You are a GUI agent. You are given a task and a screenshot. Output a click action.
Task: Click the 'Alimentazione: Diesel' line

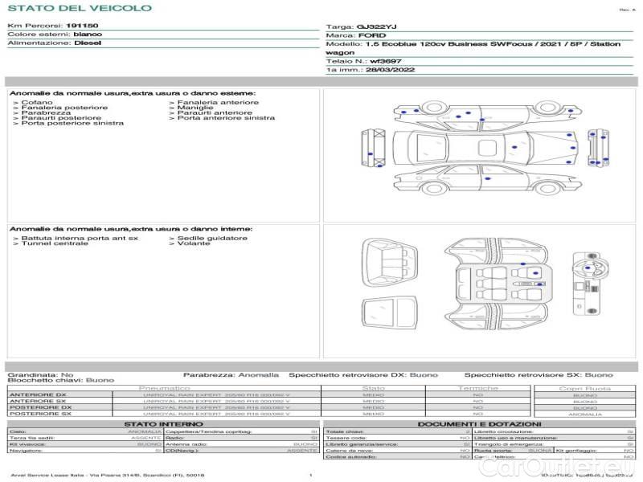pos(54,43)
